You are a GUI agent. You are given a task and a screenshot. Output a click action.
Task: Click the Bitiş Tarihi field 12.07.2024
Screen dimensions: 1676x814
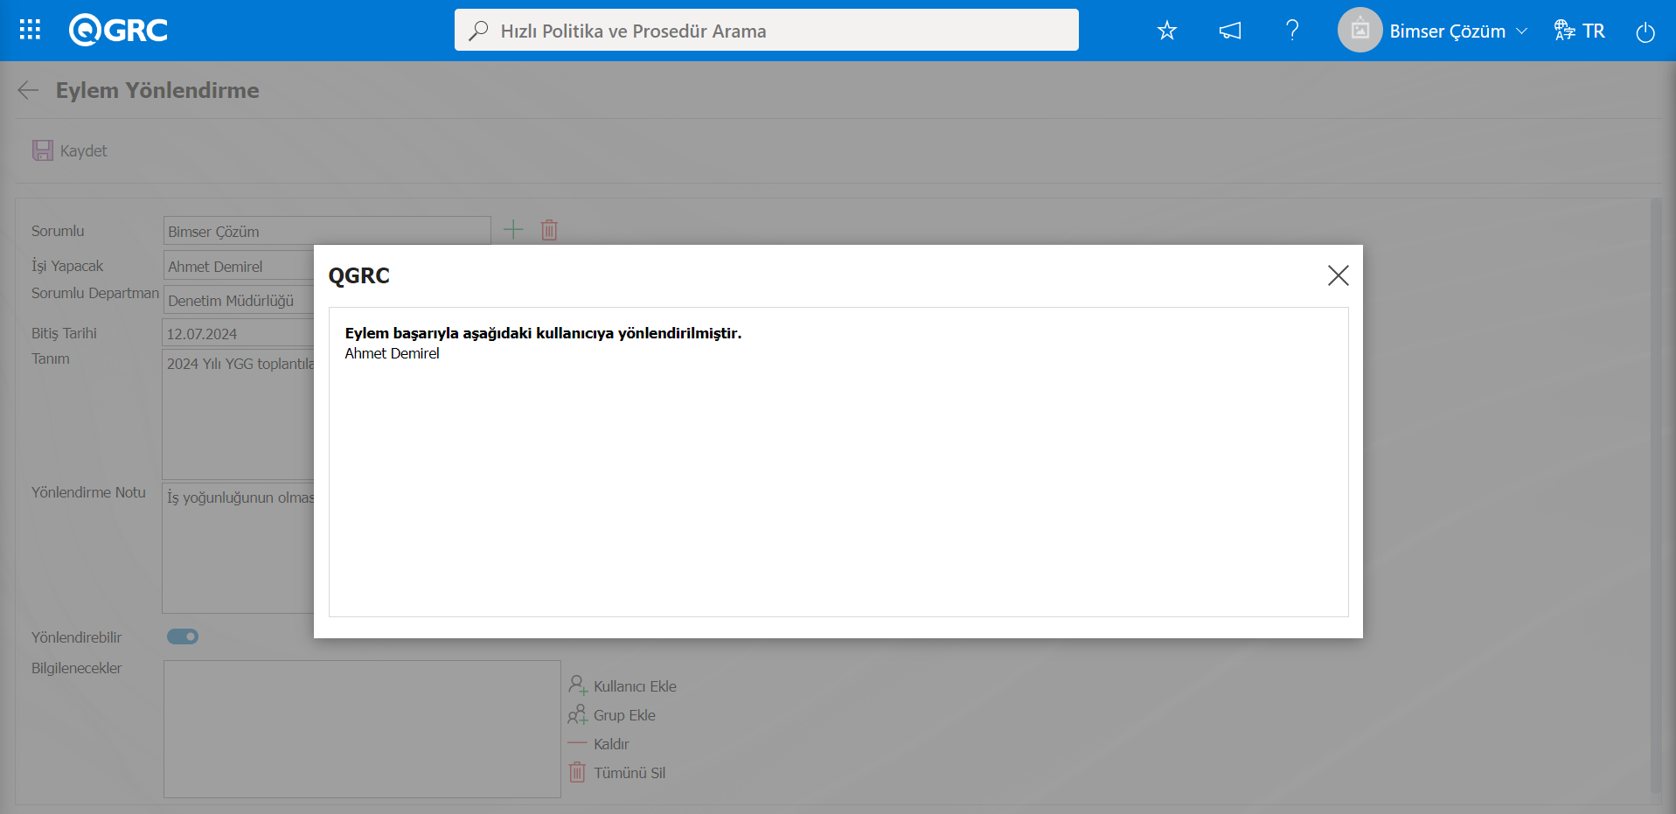238,333
